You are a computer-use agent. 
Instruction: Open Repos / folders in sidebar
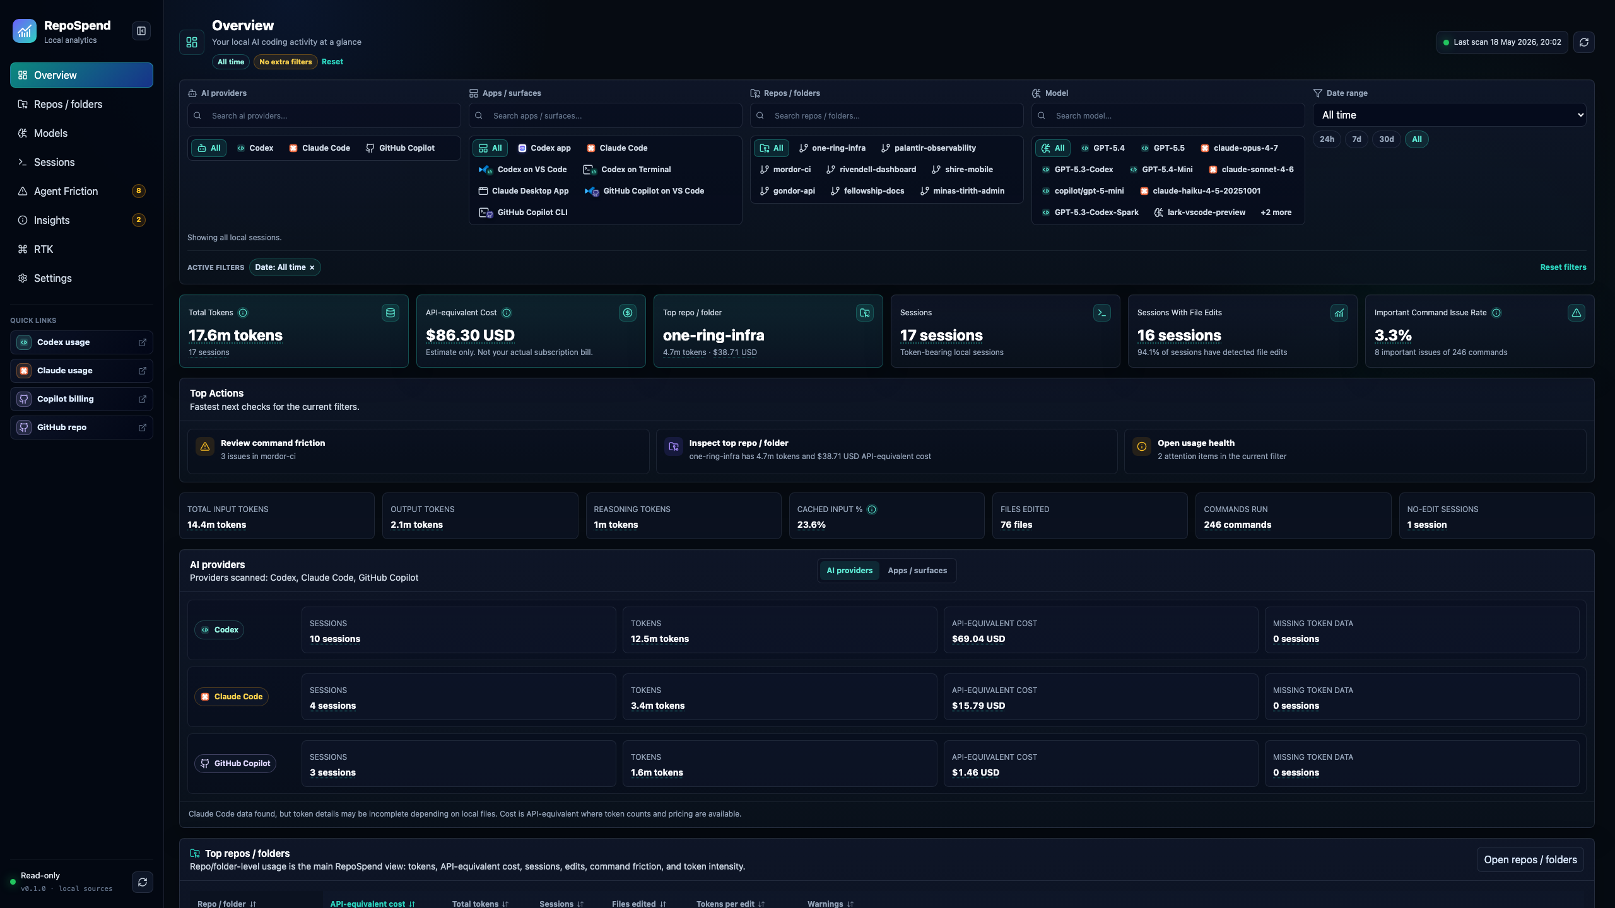[81, 104]
